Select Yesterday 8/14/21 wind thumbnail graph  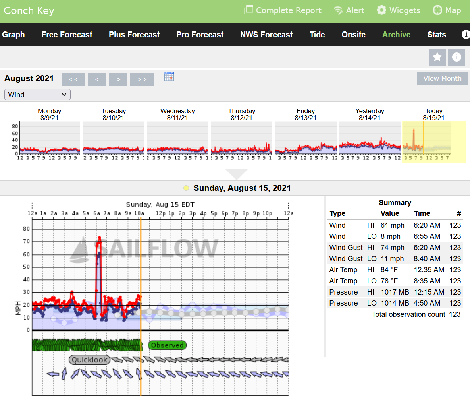[x=370, y=138]
